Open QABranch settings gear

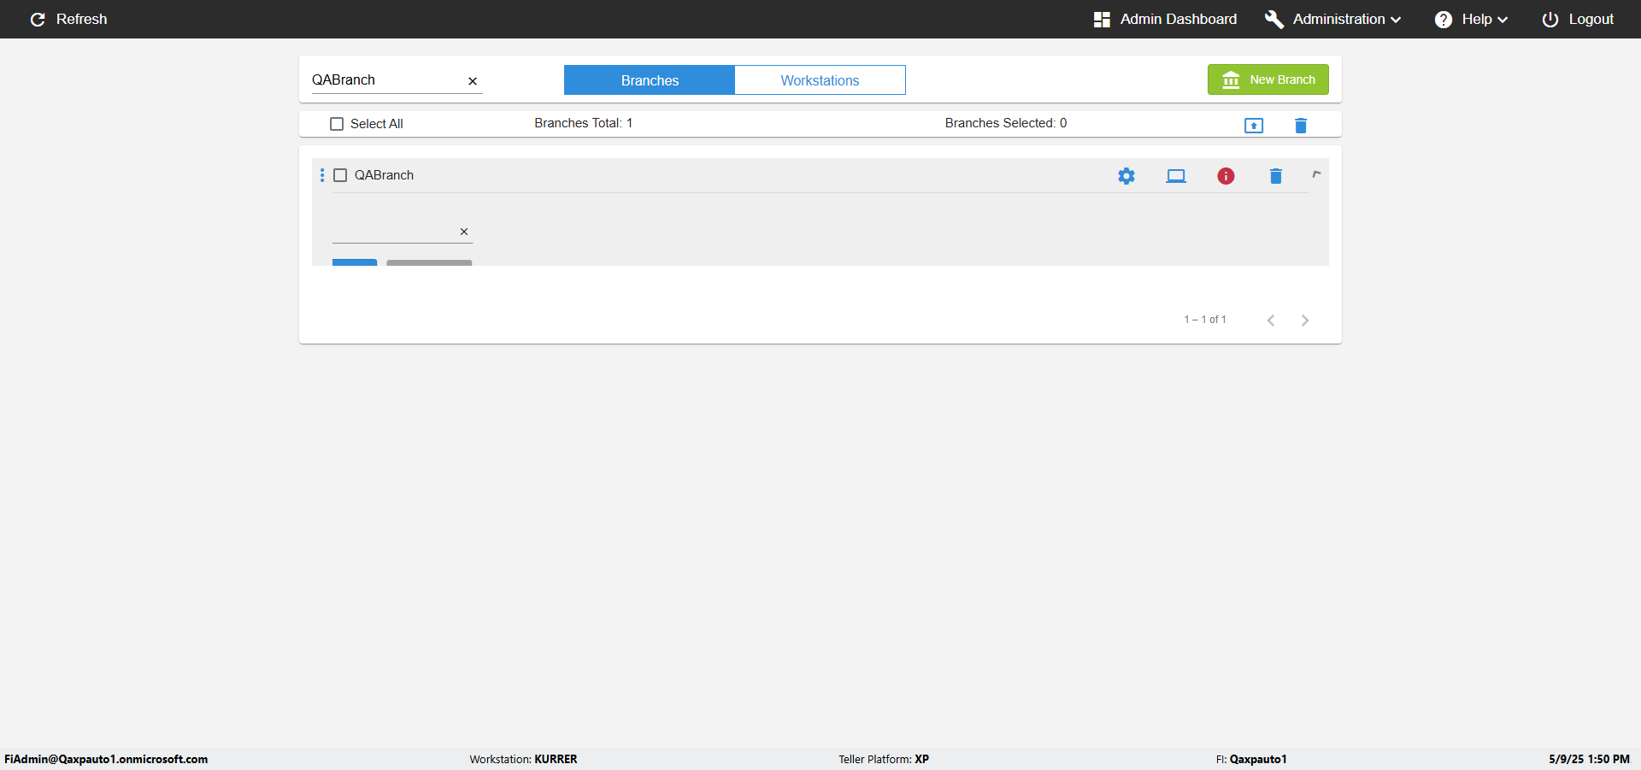pos(1126,176)
